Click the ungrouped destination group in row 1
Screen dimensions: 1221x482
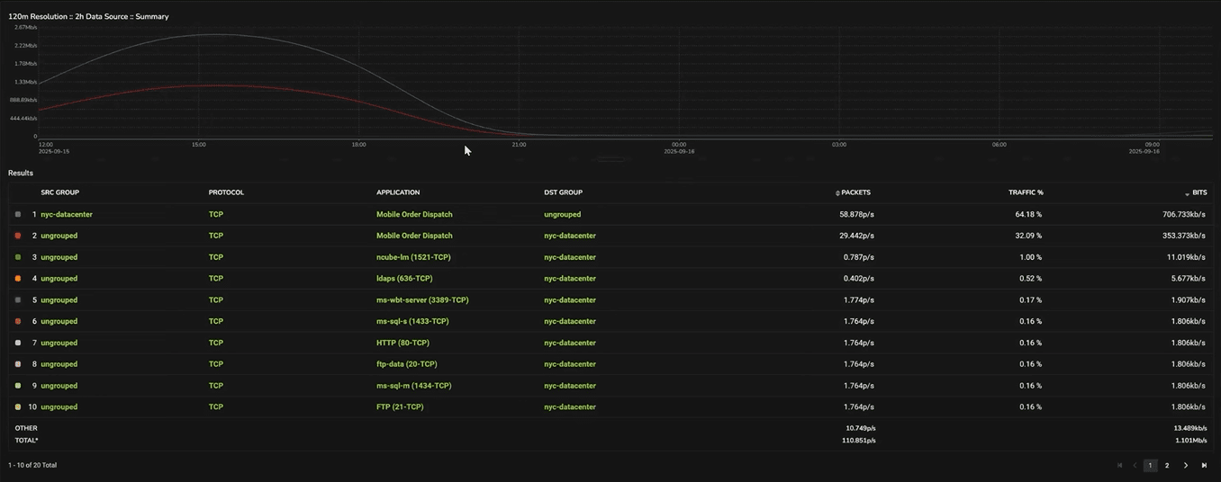(562, 214)
